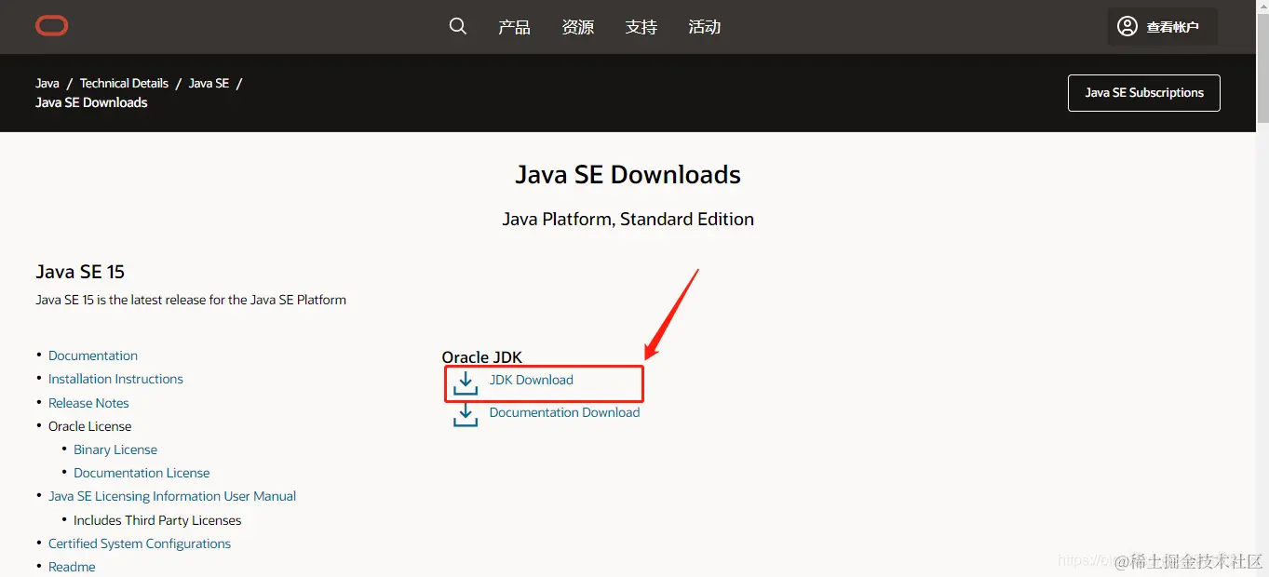Open the Documentation License link
1269x577 pixels.
tap(142, 473)
